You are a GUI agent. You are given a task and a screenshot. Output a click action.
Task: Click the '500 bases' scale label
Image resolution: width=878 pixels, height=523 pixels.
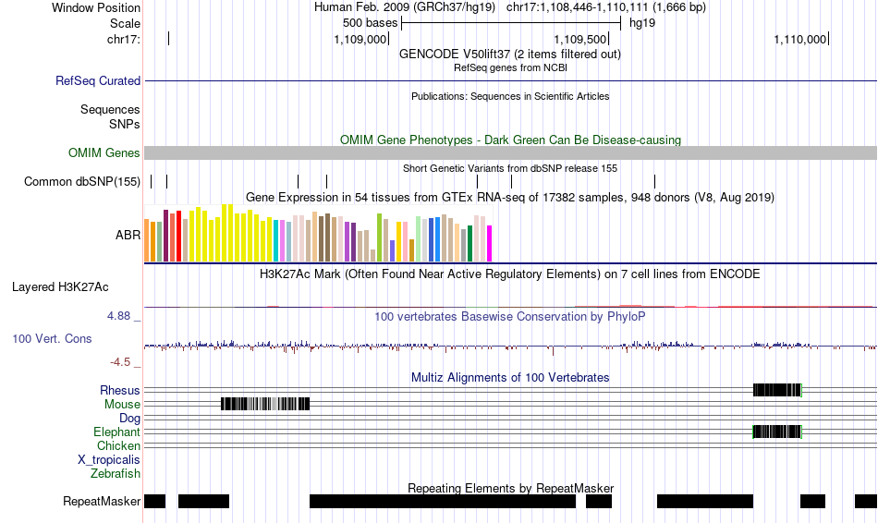[370, 23]
